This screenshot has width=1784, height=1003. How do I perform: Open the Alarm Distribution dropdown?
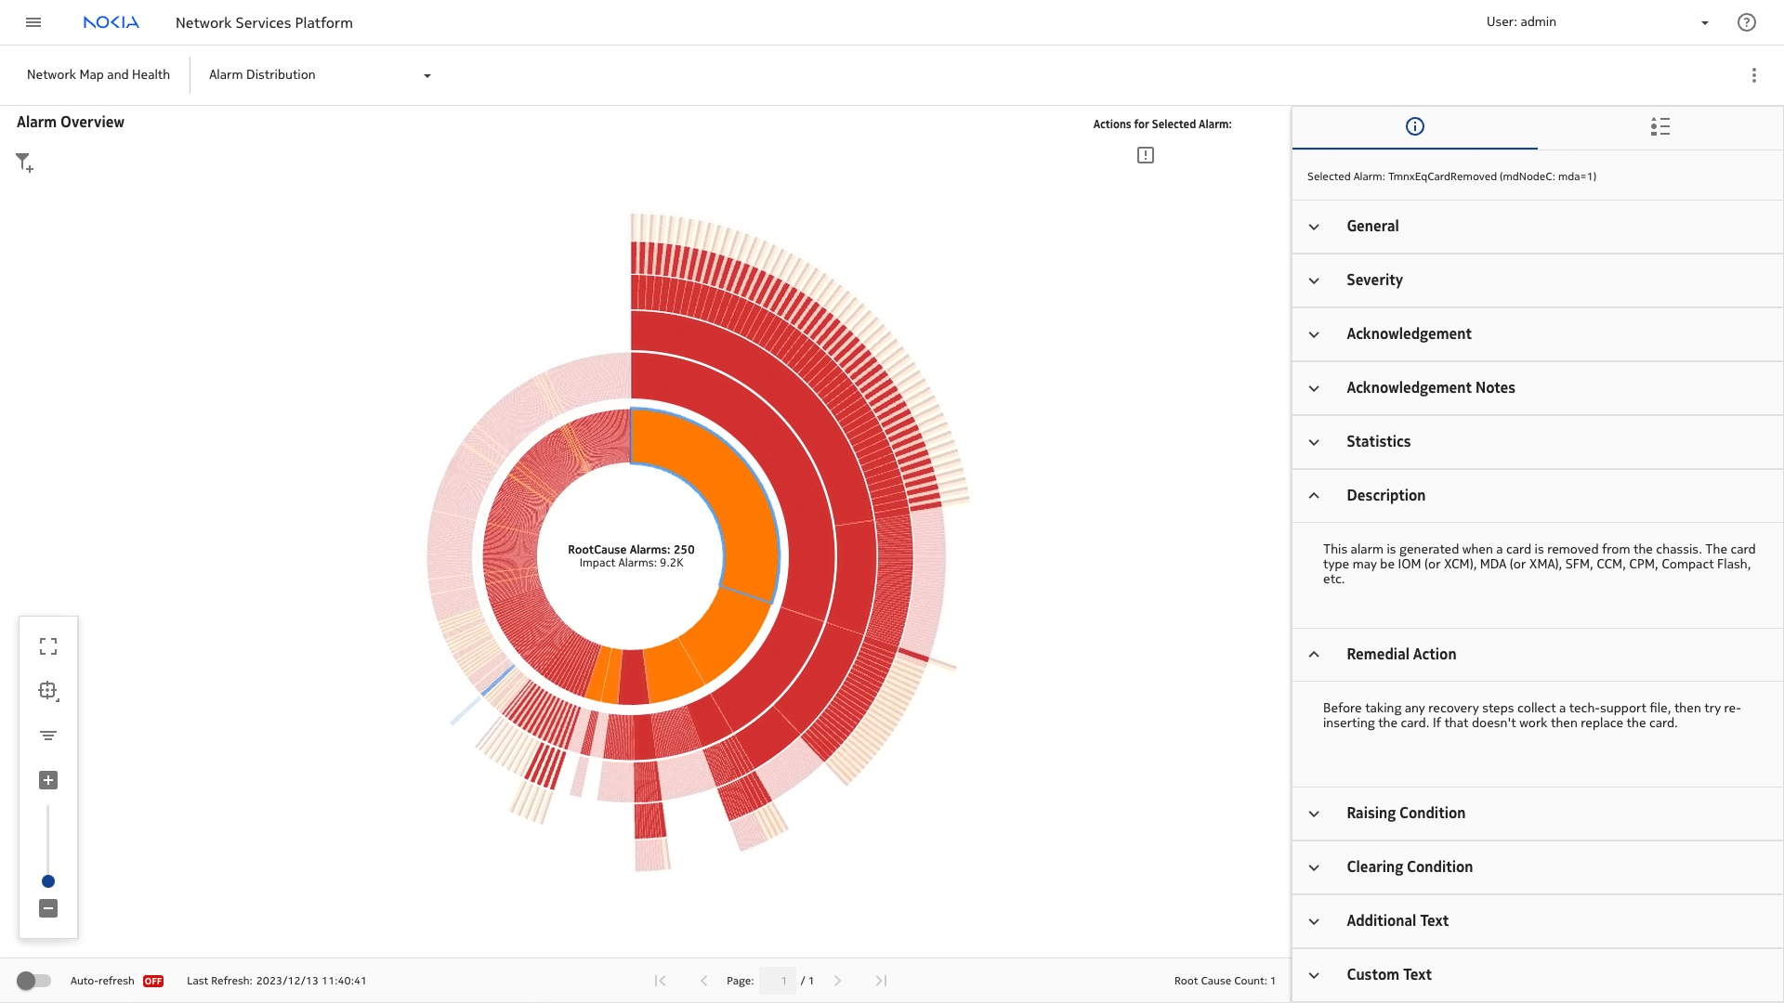click(320, 75)
